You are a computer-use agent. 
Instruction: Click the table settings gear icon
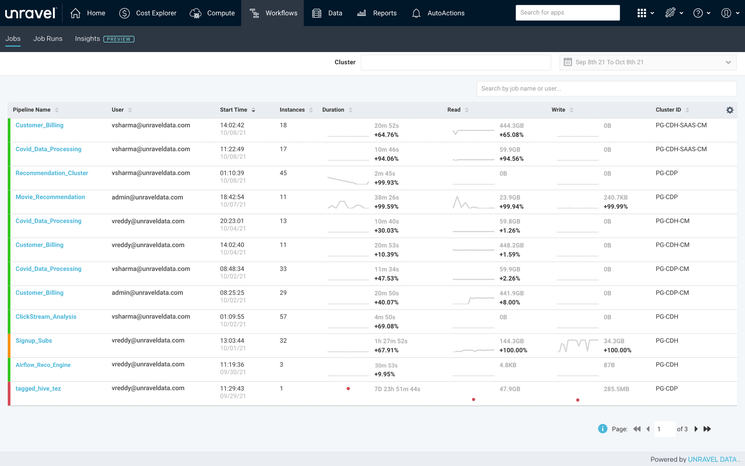coord(730,110)
